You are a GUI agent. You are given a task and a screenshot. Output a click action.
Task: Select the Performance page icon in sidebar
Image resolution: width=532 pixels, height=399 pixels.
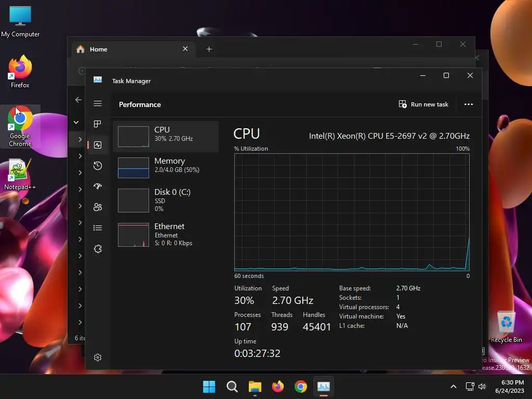[x=98, y=145]
